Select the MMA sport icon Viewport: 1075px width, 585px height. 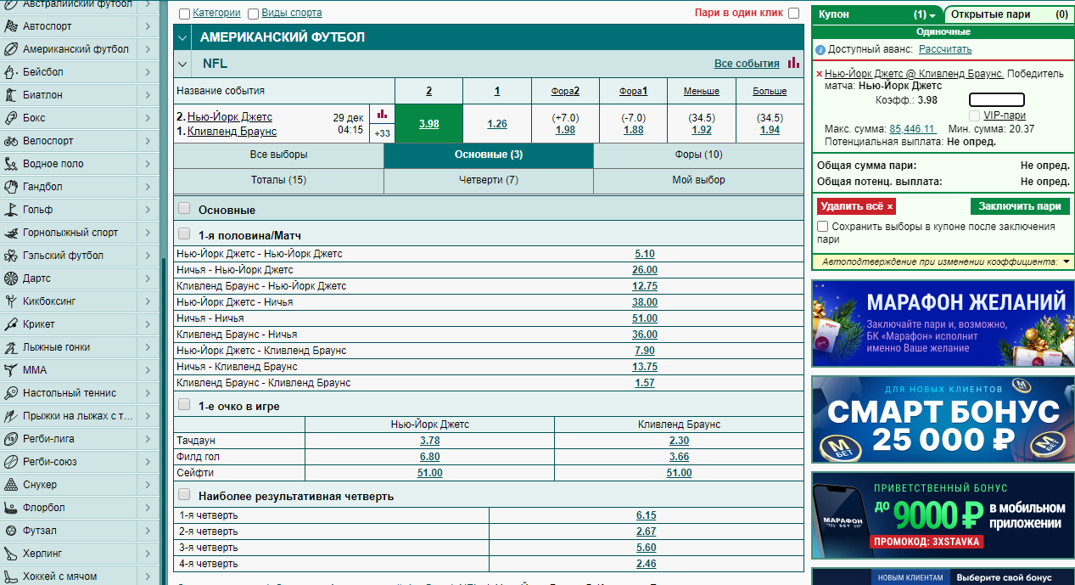click(11, 370)
